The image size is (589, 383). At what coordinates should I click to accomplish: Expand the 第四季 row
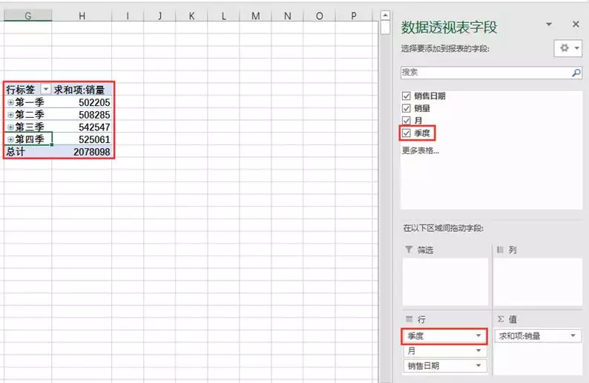tap(10, 139)
